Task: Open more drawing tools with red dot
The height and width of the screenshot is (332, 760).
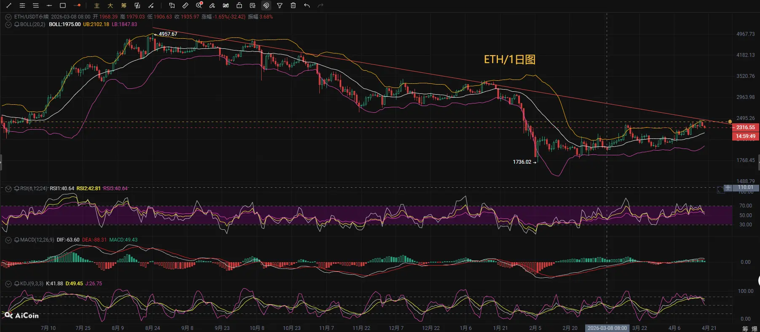Action: (77, 5)
